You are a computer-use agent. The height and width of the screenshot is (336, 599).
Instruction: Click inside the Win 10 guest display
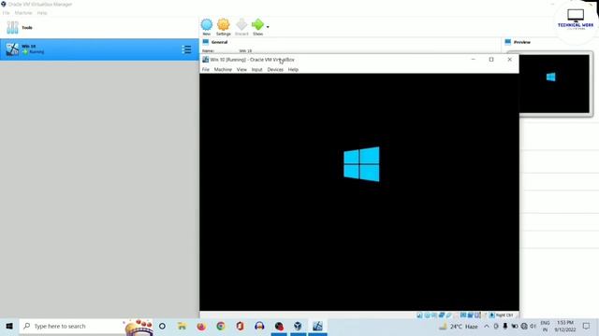[x=359, y=192]
